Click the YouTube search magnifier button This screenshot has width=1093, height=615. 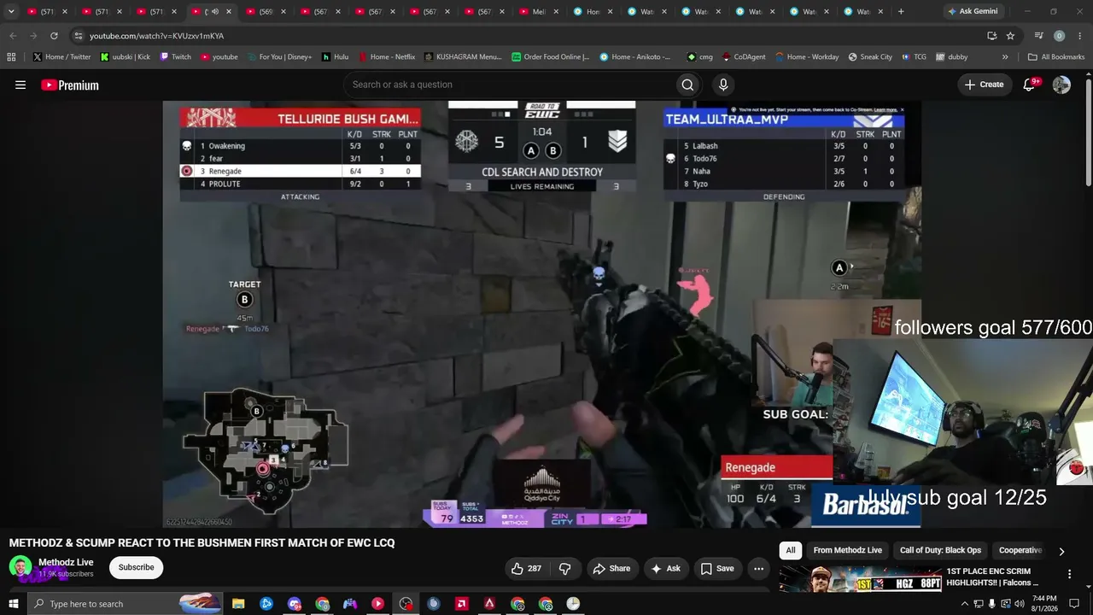pyautogui.click(x=687, y=85)
